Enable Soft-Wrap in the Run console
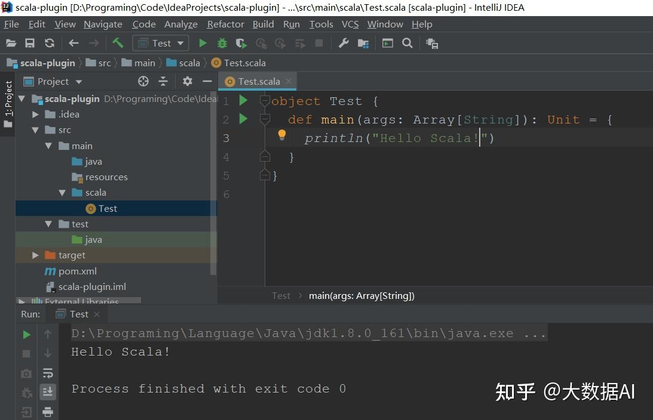Viewport: 653px width, 420px height. (x=48, y=373)
